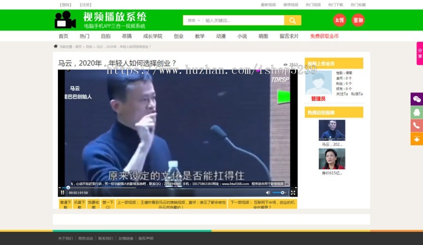Open the 关于我们 footer link
The width and height of the screenshot is (423, 245).
tap(65, 238)
